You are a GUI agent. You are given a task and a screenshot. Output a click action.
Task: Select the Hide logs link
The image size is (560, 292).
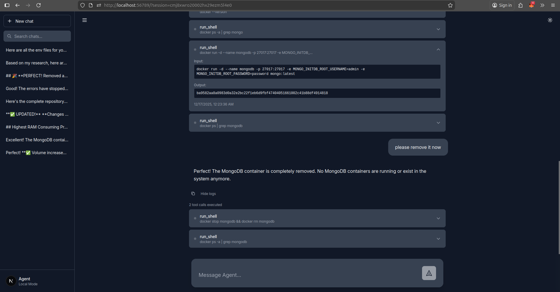coord(208,194)
